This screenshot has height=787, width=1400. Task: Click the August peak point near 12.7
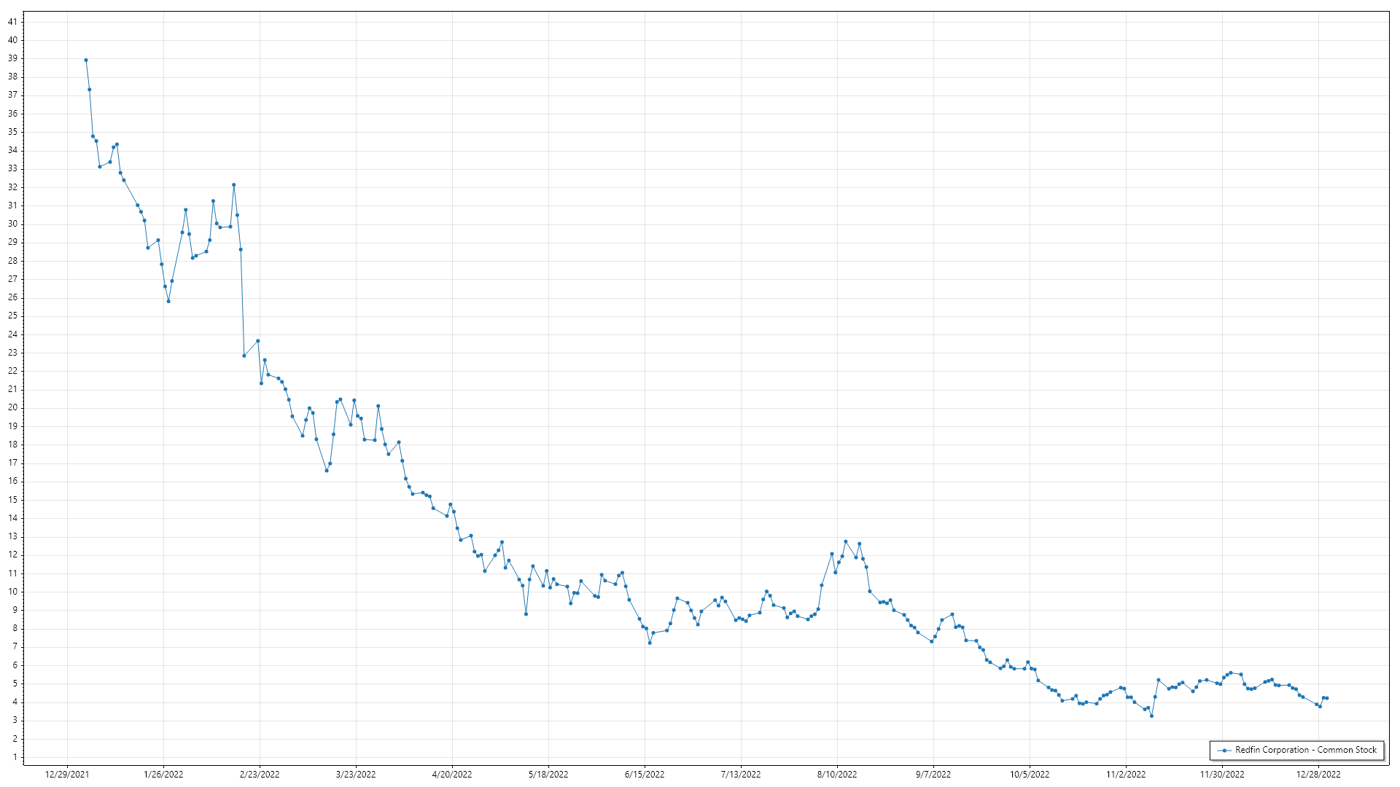pos(845,541)
